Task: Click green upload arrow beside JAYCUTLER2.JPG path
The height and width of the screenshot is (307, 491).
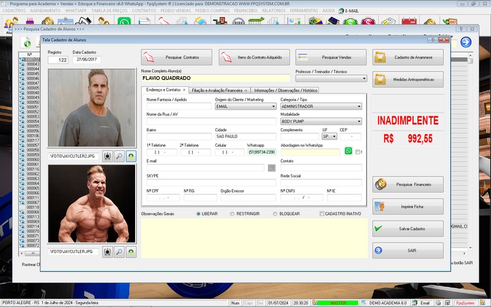Action: pos(131,156)
